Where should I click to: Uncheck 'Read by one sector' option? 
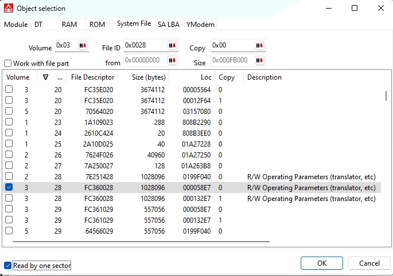tap(8, 266)
